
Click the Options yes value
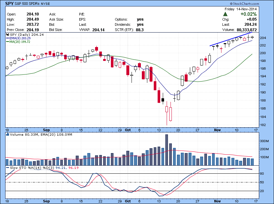pos(140,19)
